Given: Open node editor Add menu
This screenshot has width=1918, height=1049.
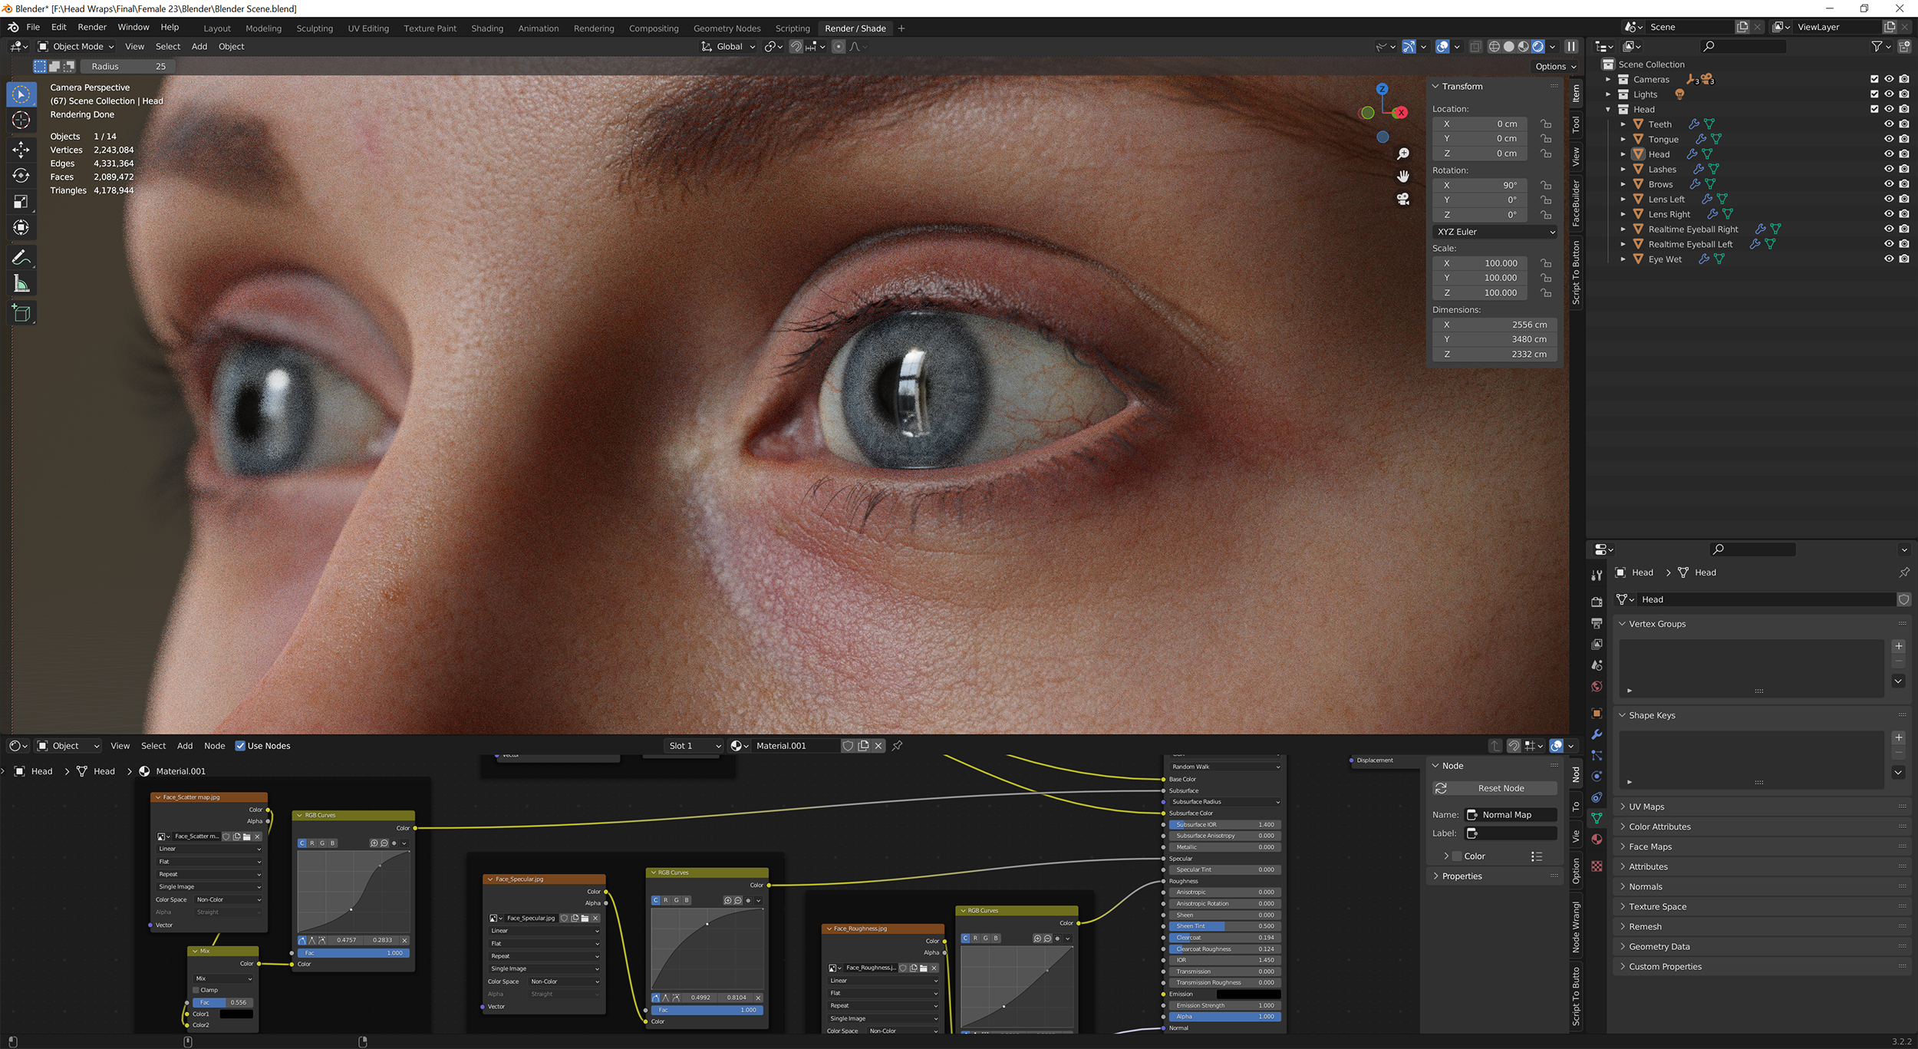Looking at the screenshot, I should tap(185, 746).
